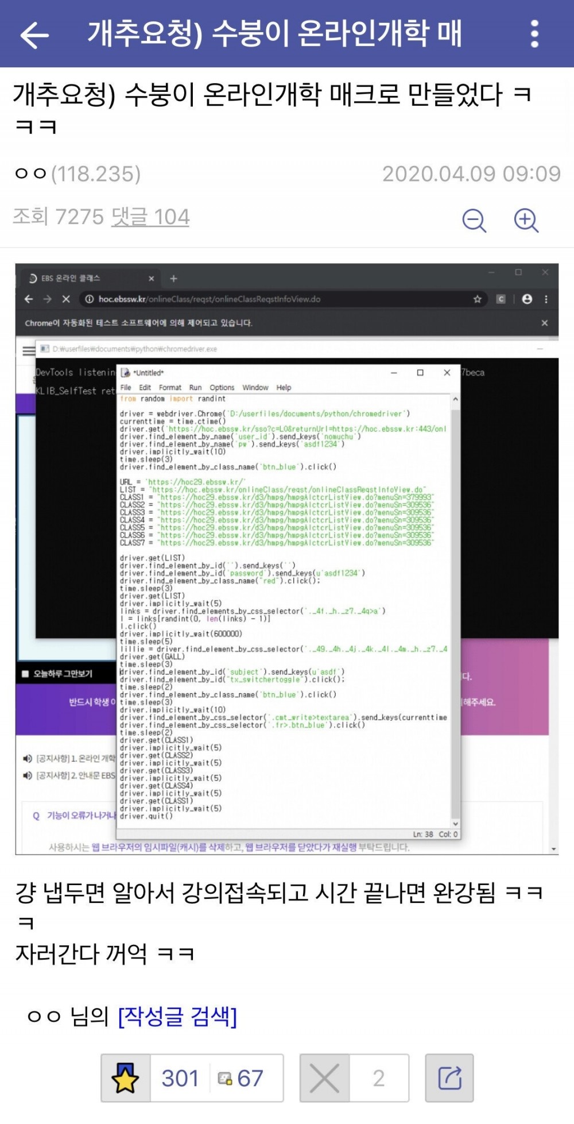Tap the X downvote icon

(x=324, y=1078)
